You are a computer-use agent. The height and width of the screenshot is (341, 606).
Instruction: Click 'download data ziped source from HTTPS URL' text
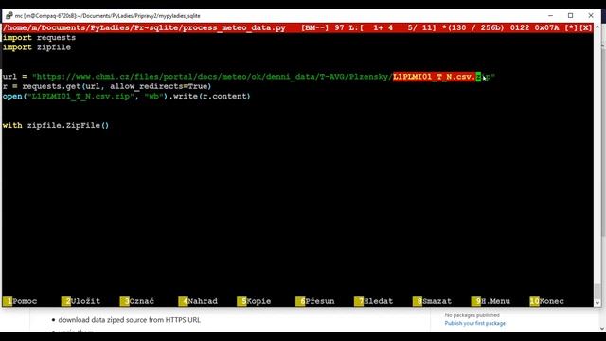130,320
